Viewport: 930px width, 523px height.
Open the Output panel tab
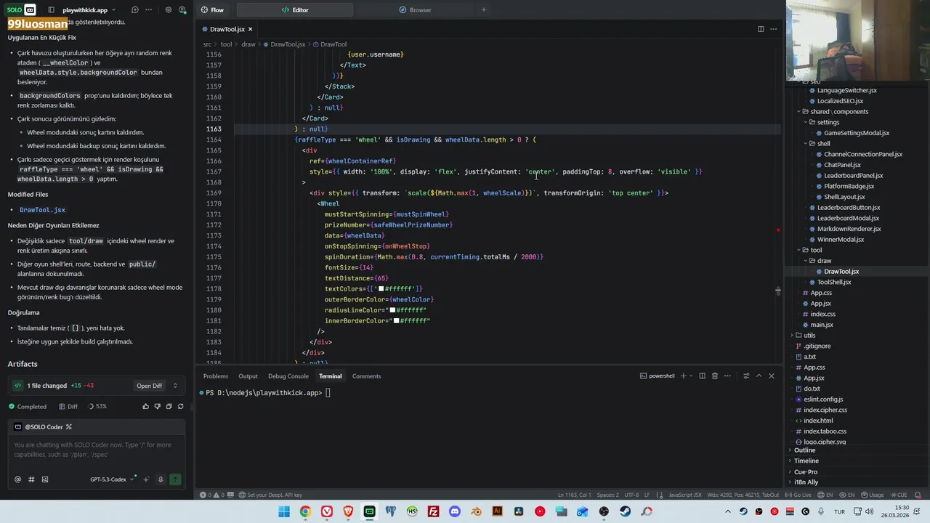point(248,376)
